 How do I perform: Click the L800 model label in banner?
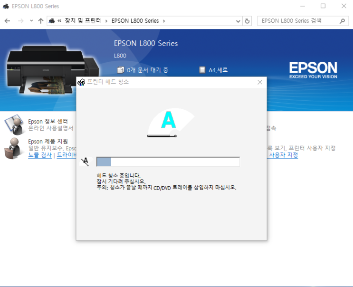(120, 56)
